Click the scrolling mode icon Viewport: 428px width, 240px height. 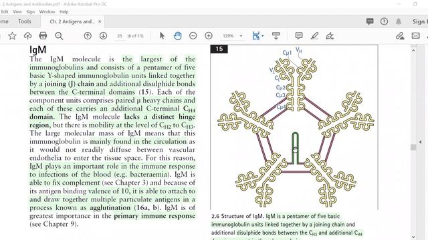pos(276,35)
